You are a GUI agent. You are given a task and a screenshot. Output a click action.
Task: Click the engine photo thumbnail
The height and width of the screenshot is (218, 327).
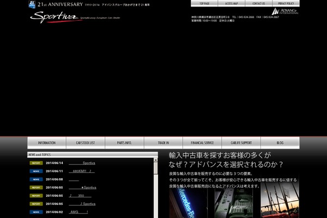coord(234,203)
